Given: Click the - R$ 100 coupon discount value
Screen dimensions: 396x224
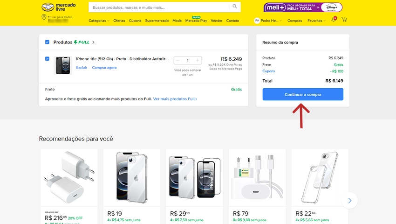Looking at the screenshot, I should point(337,71).
